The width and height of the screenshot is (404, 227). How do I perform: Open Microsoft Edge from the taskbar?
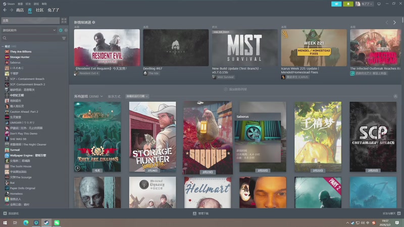26,222
